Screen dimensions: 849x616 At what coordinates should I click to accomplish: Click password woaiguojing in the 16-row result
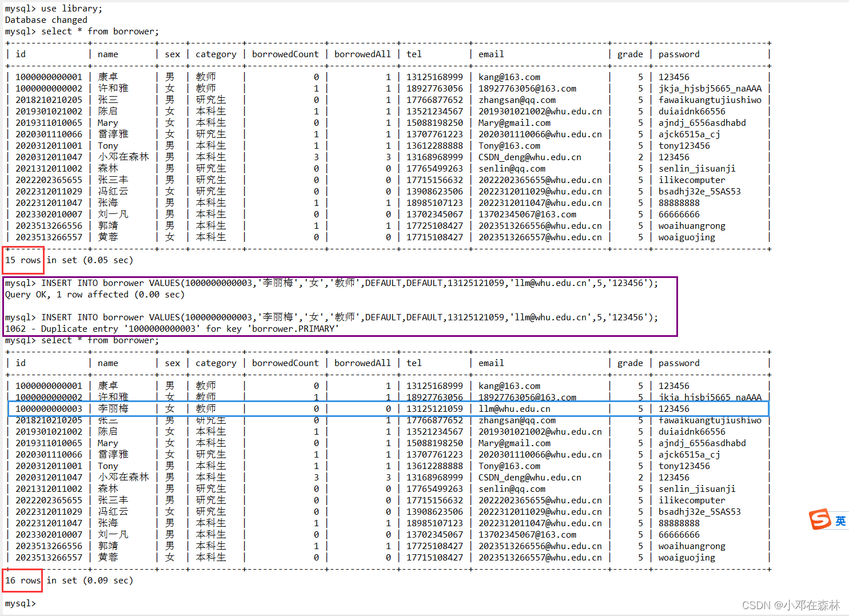coord(687,558)
